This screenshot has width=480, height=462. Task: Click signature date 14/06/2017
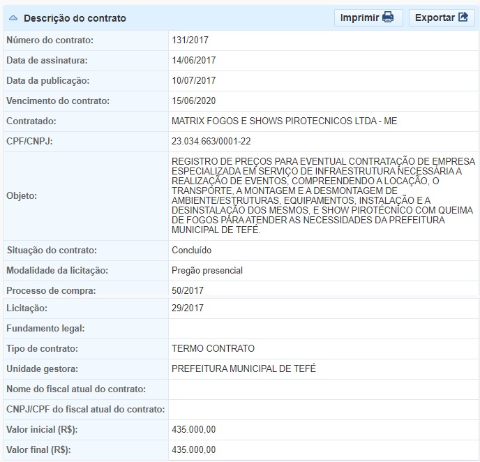pos(194,61)
